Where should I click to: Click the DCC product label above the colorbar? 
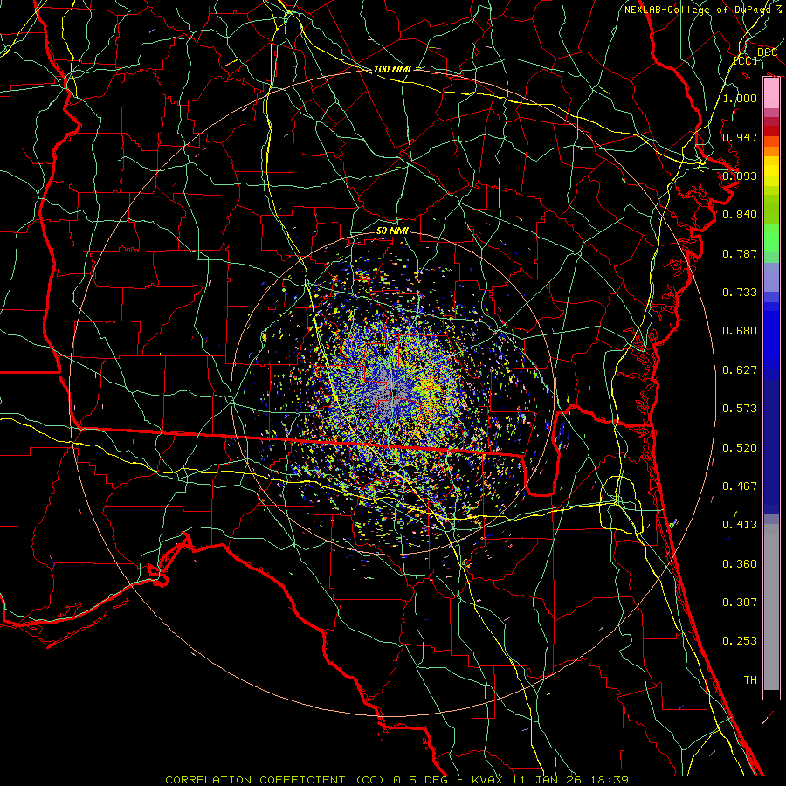pyautogui.click(x=767, y=52)
